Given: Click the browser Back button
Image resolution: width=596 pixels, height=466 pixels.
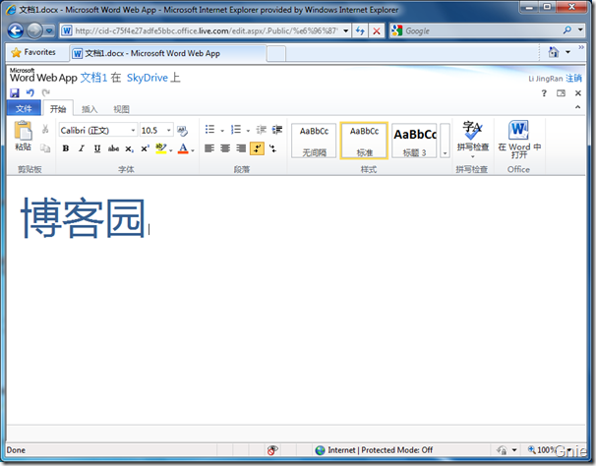Looking at the screenshot, I should 16,30.
